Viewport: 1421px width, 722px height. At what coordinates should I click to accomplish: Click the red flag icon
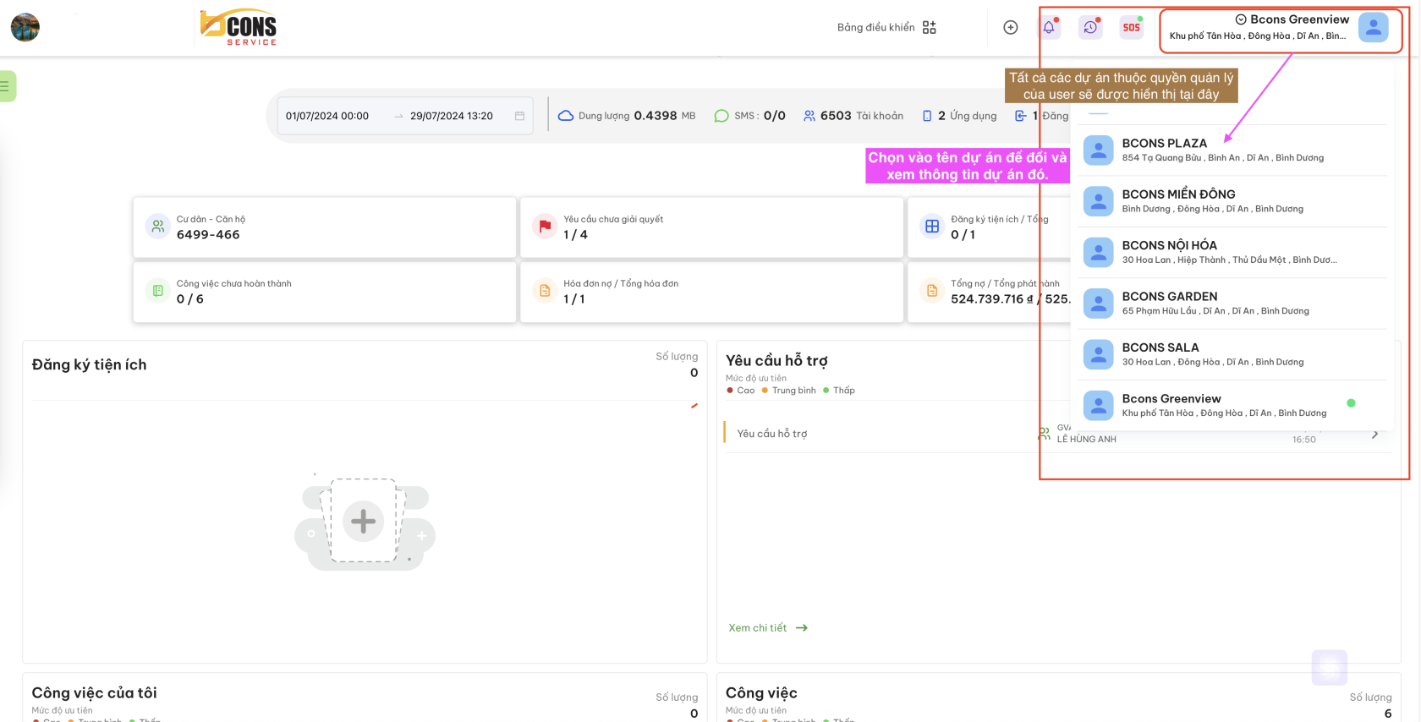click(x=545, y=227)
